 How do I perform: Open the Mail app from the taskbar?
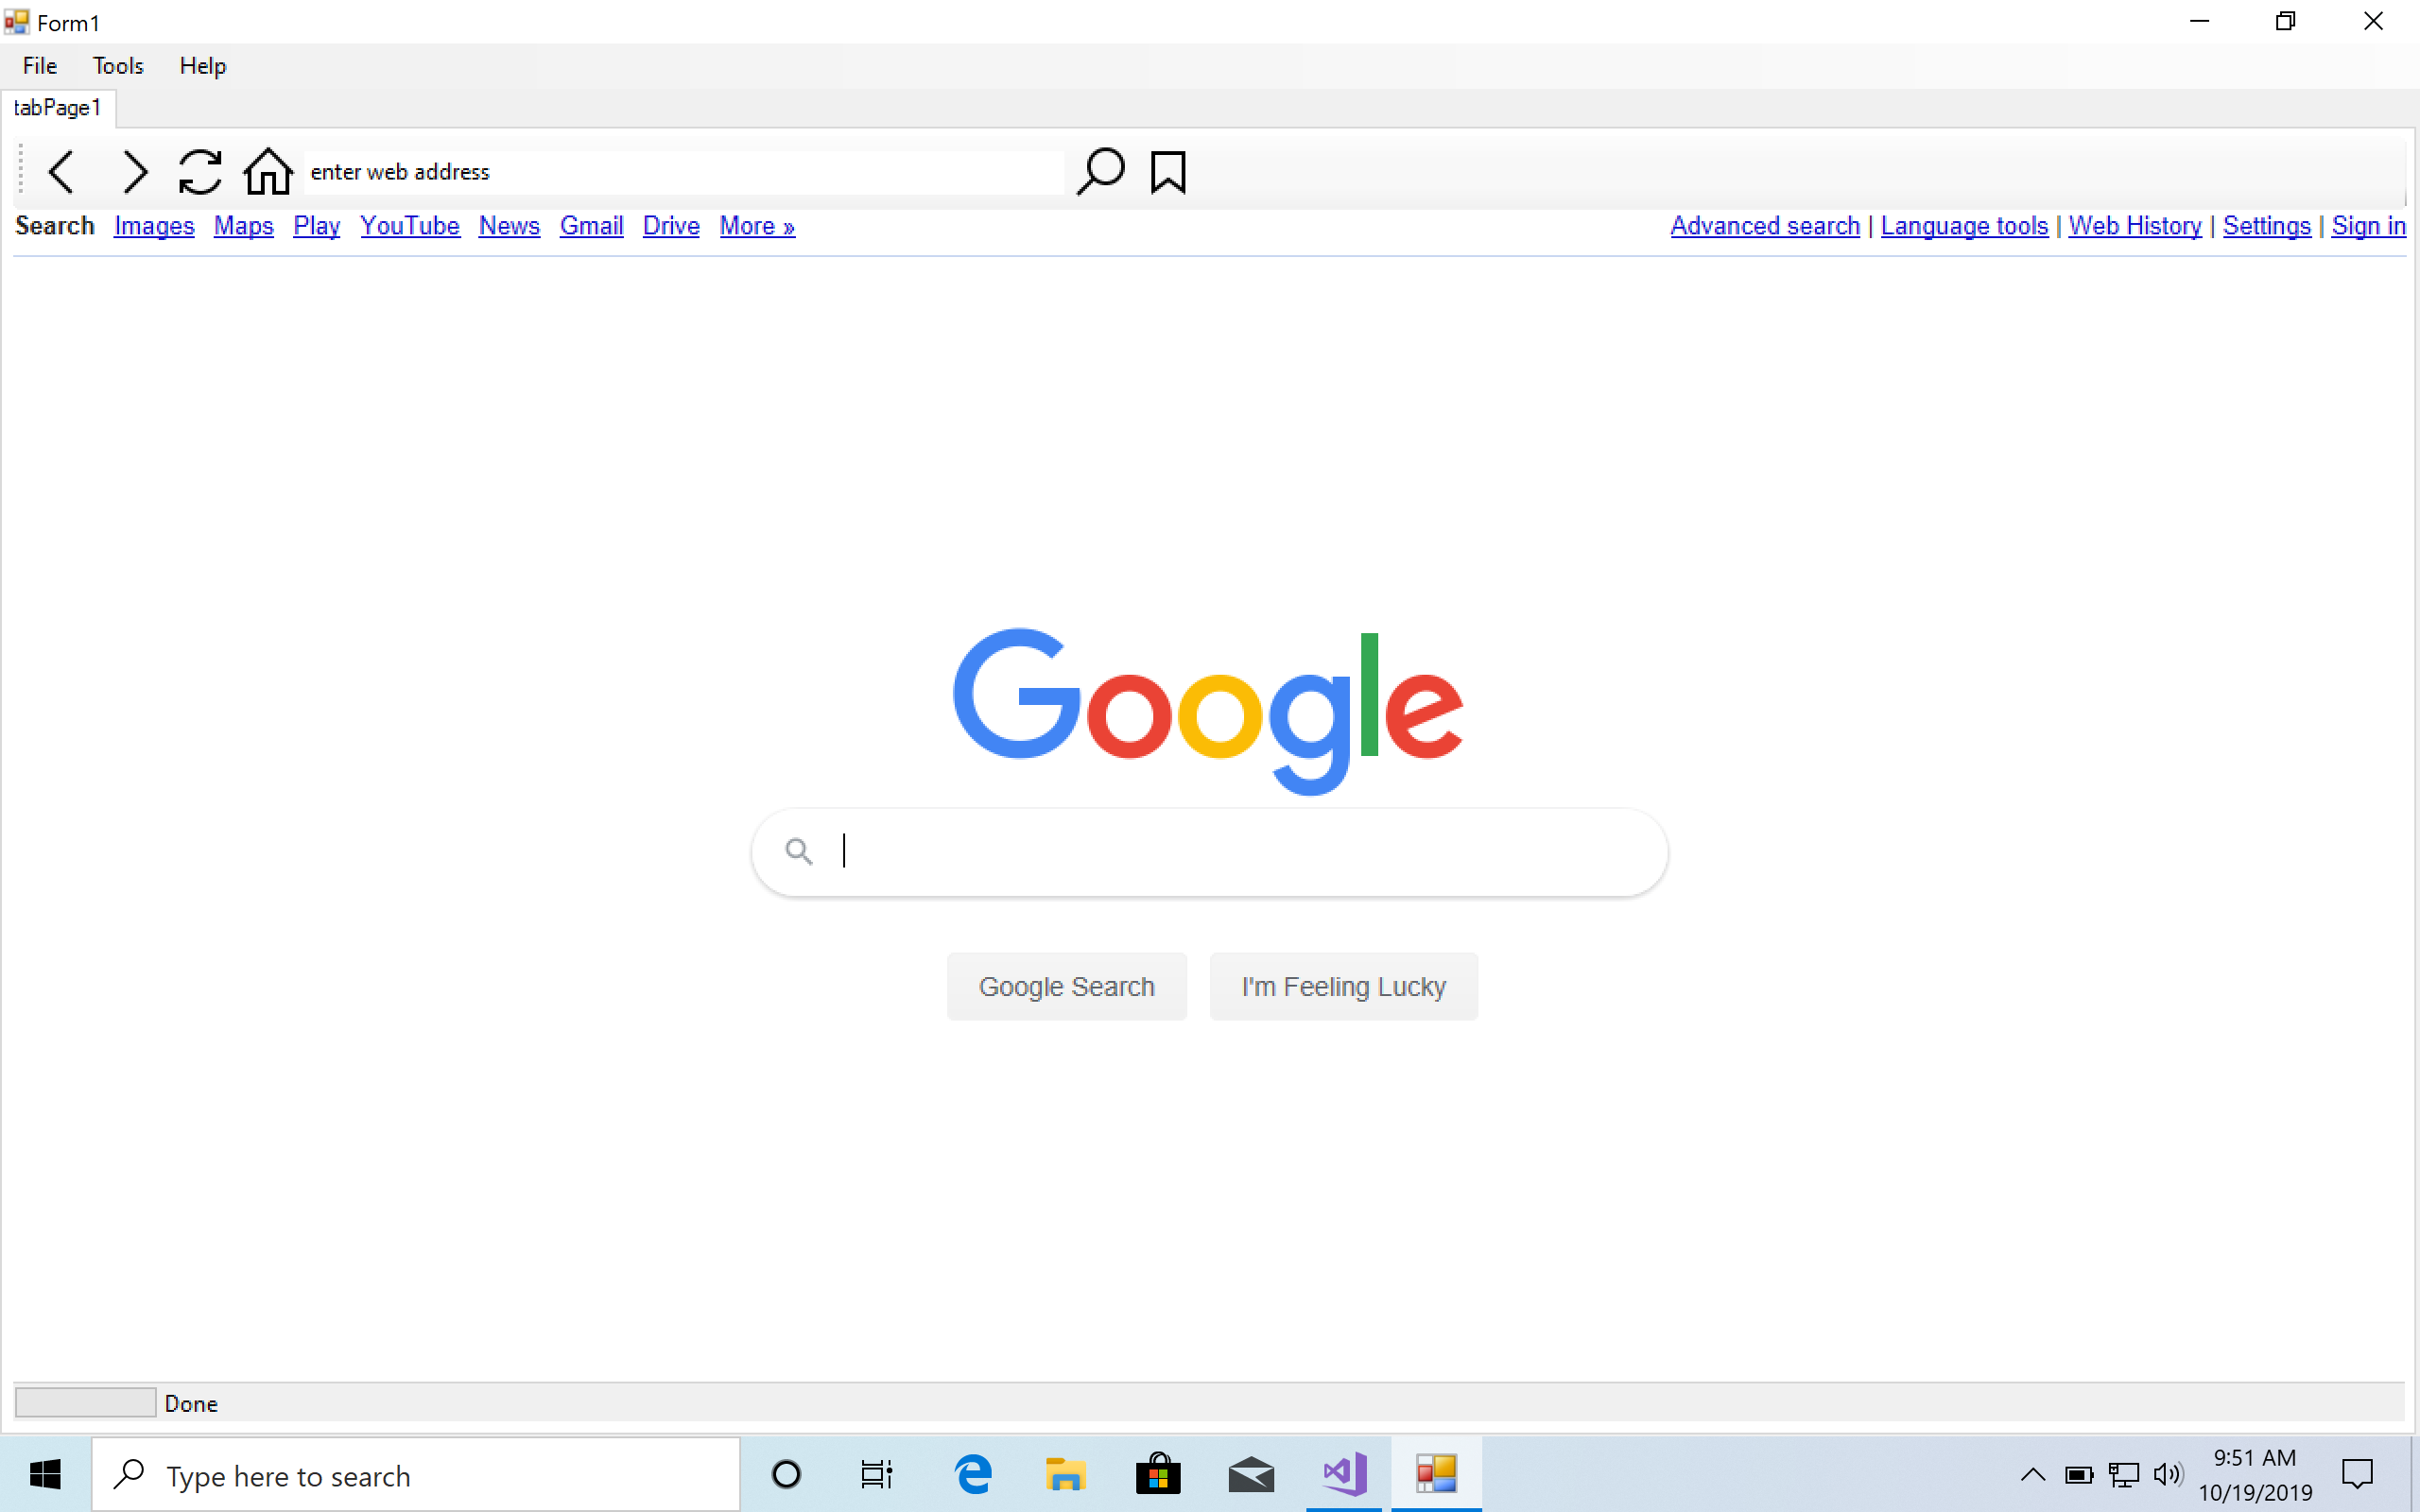pyautogui.click(x=1250, y=1475)
